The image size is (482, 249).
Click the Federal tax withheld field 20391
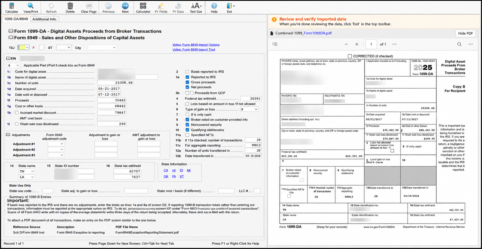tap(251, 98)
